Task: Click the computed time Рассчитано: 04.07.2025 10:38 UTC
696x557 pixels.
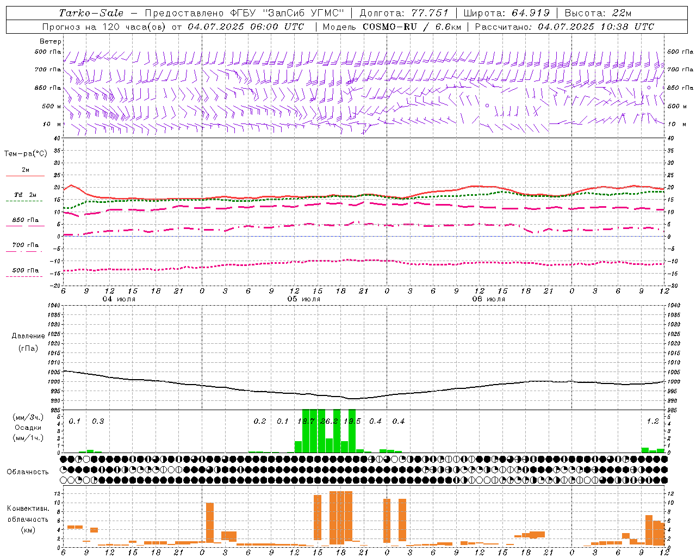Action: 564,27
